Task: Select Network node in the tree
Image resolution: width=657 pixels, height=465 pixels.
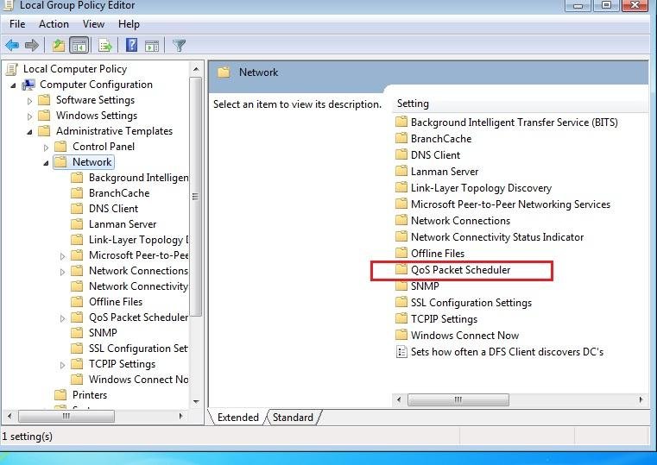Action: [x=92, y=162]
